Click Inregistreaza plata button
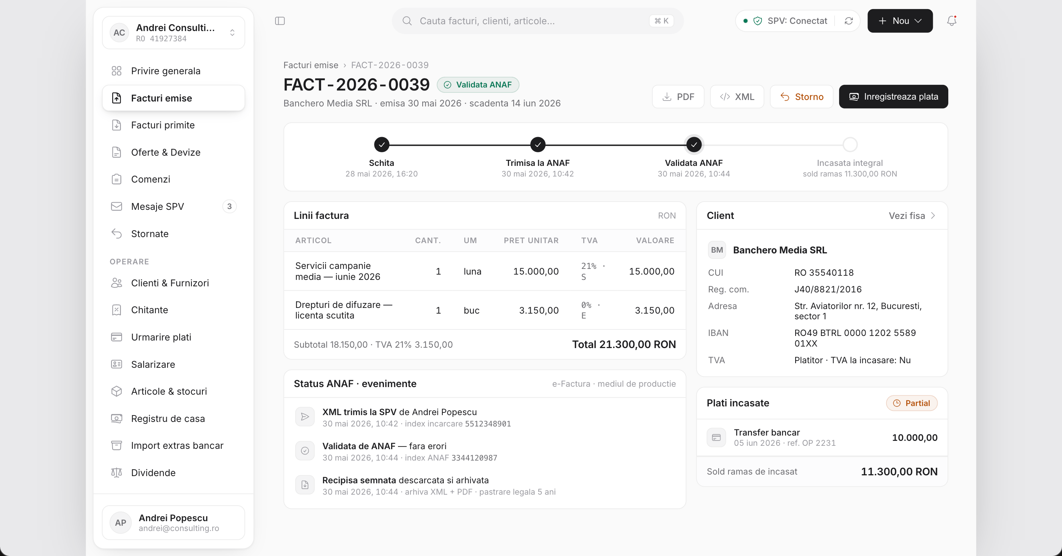1062x556 pixels. 893,97
